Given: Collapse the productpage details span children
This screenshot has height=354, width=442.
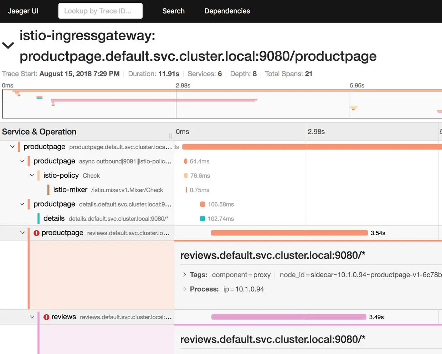Looking at the screenshot, I should click(x=22, y=204).
